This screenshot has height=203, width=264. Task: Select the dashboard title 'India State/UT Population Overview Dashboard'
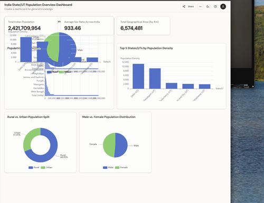coord(38,5)
